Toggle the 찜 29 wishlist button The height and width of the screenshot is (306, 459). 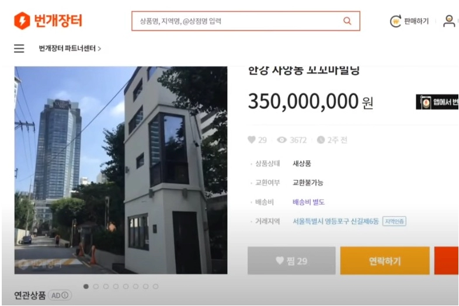pos(291,260)
